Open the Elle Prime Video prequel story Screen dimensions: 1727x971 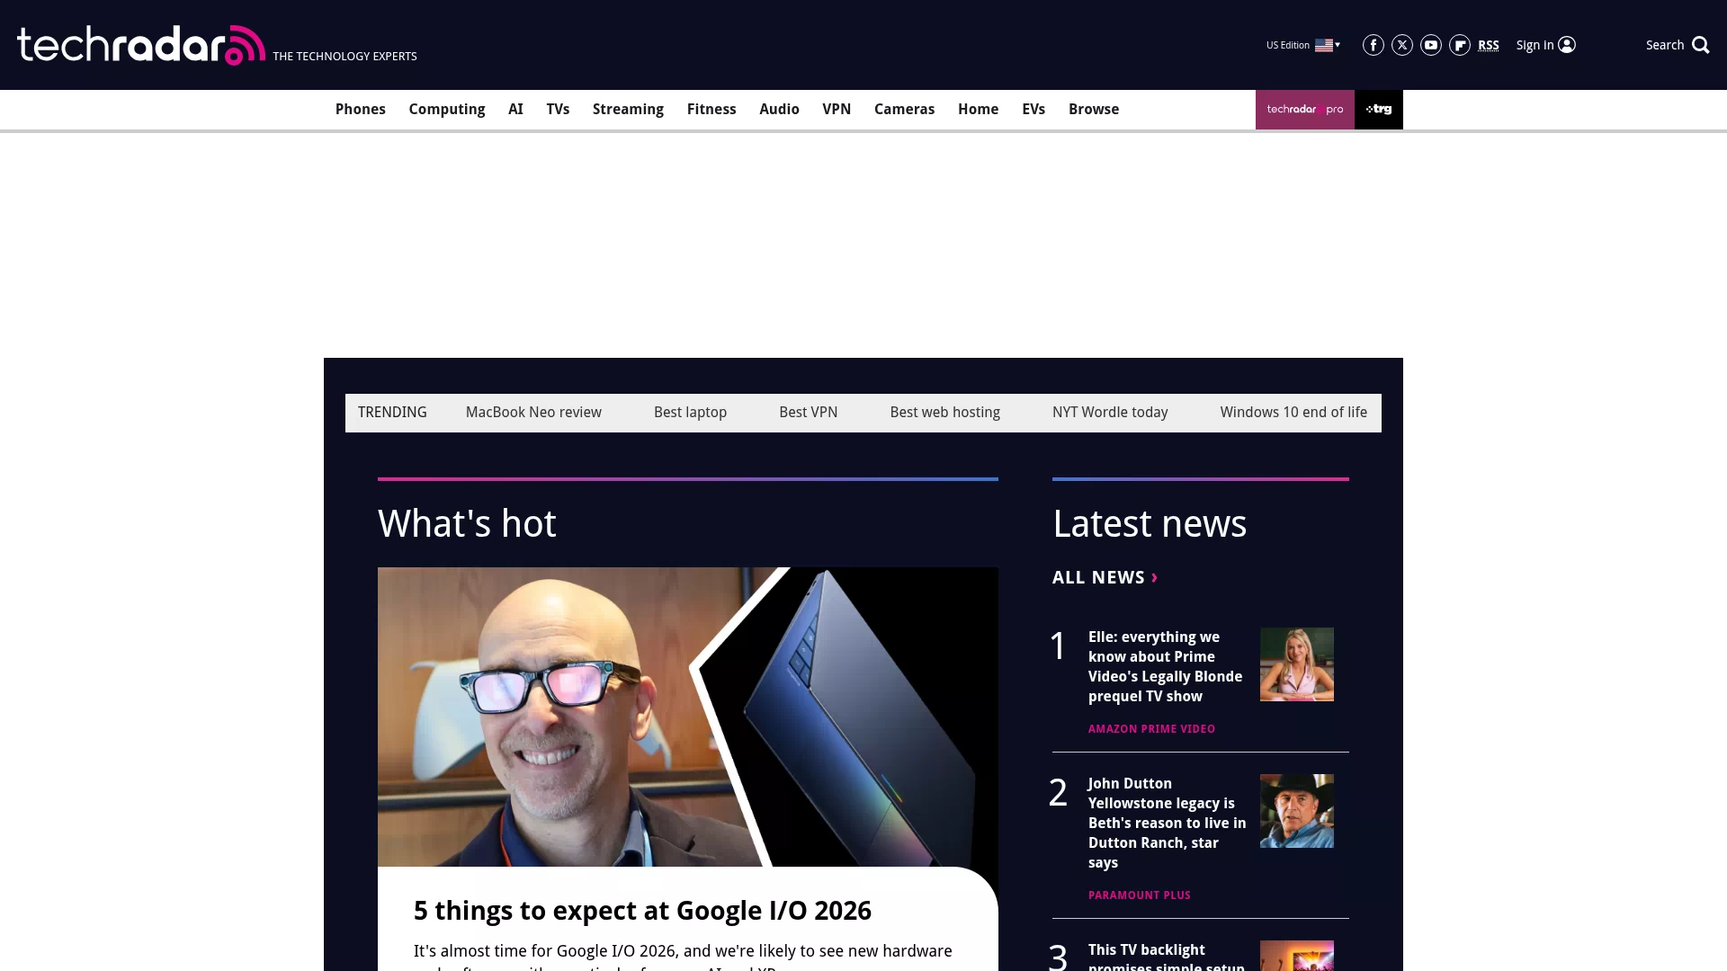1165,667
